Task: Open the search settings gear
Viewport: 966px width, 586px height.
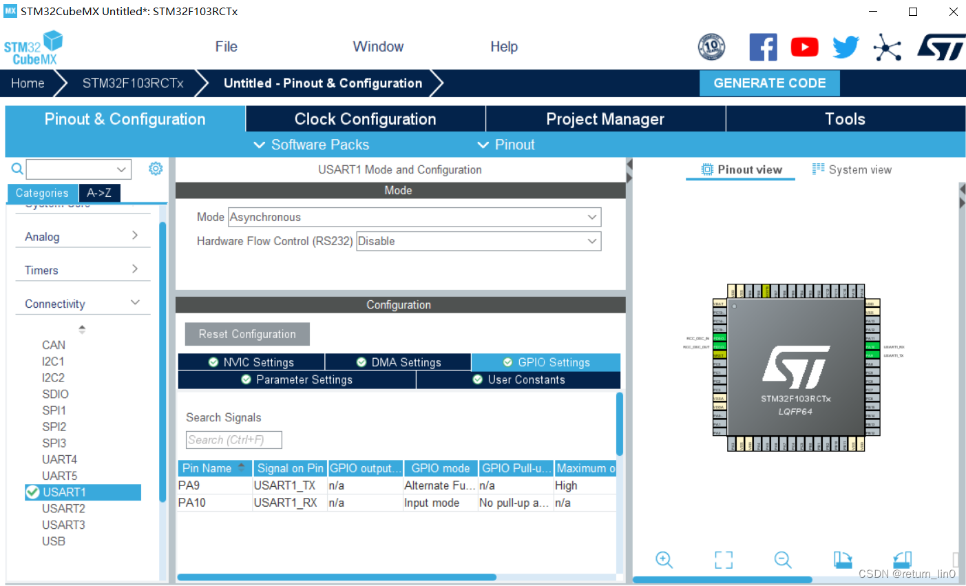Action: (156, 168)
